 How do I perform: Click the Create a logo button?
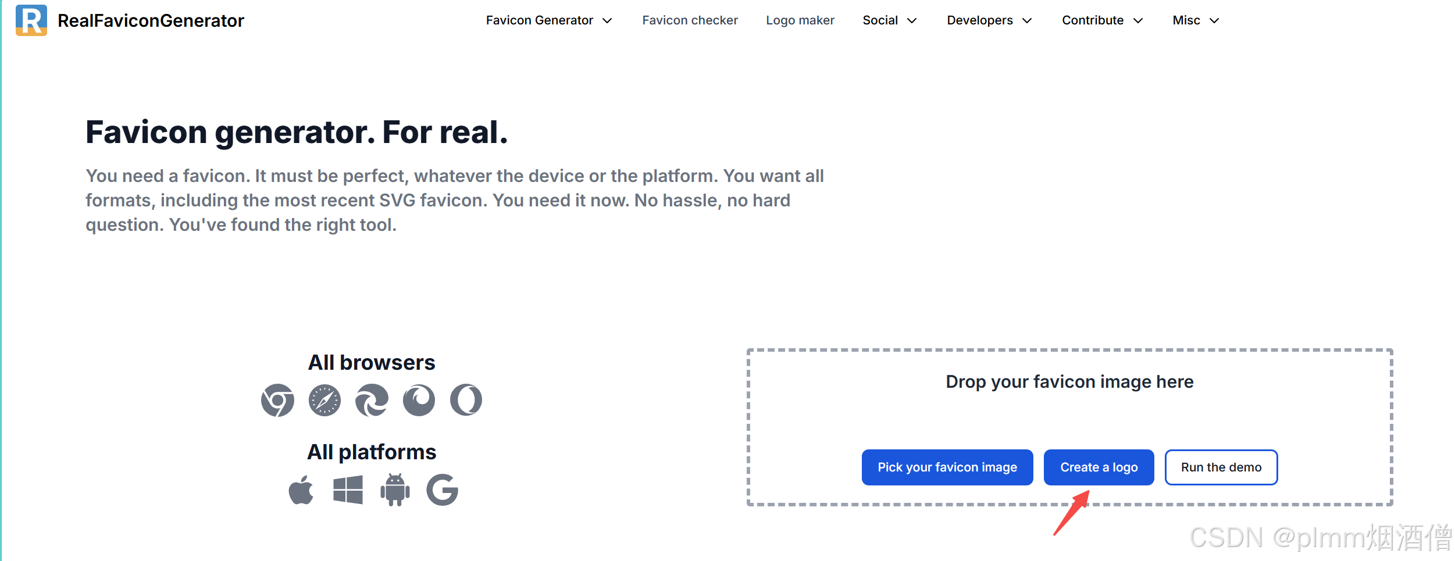[x=1099, y=467]
